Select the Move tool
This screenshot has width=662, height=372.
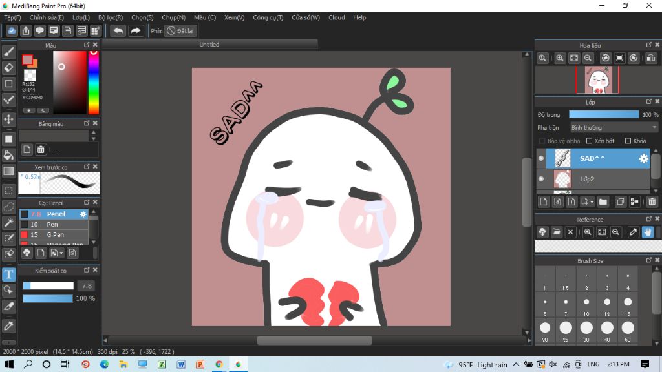(9, 119)
